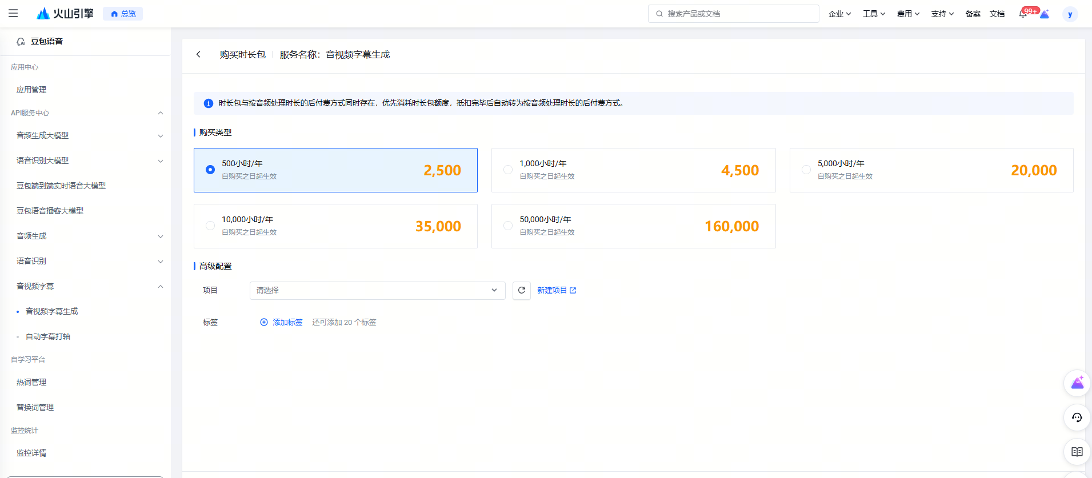The height and width of the screenshot is (478, 1092).
Task: Choose the 10,000小时/年 package radio
Action: coord(210,226)
